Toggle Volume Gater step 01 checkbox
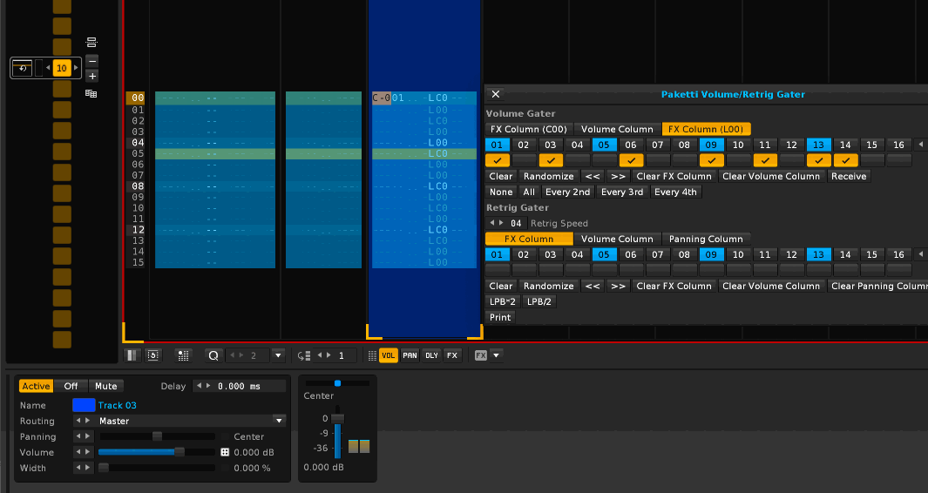The height and width of the screenshot is (493, 928). 498,160
